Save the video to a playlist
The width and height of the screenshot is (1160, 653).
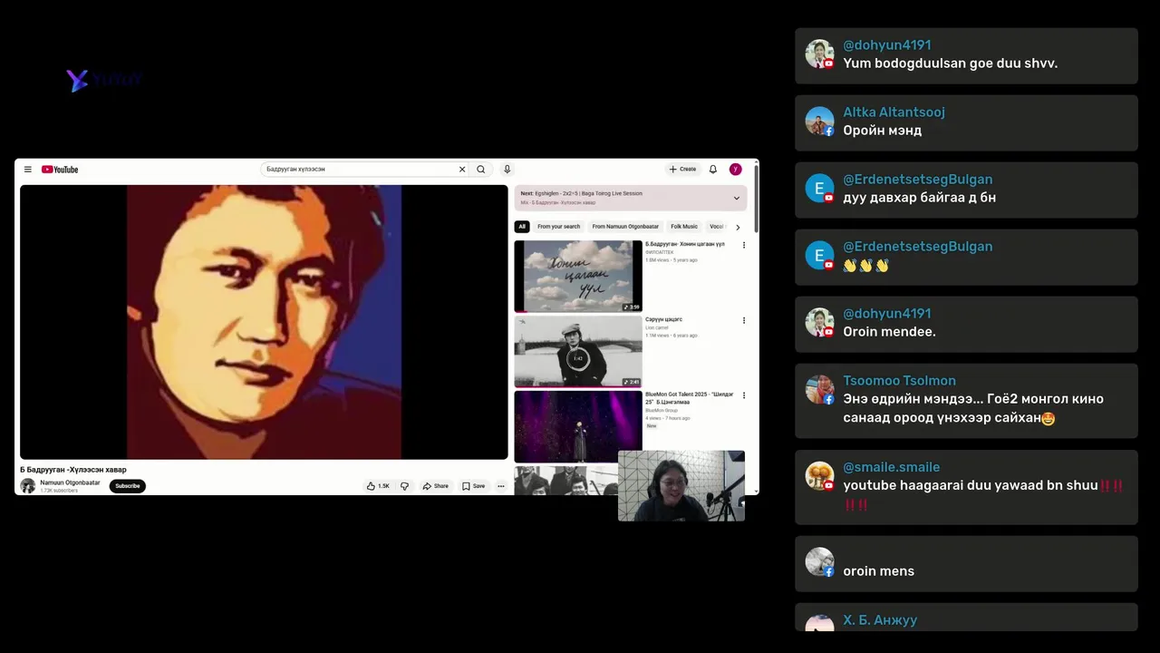(473, 486)
